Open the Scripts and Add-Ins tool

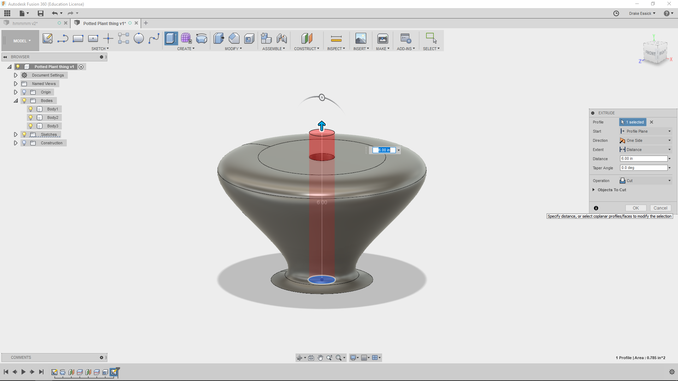(x=406, y=38)
